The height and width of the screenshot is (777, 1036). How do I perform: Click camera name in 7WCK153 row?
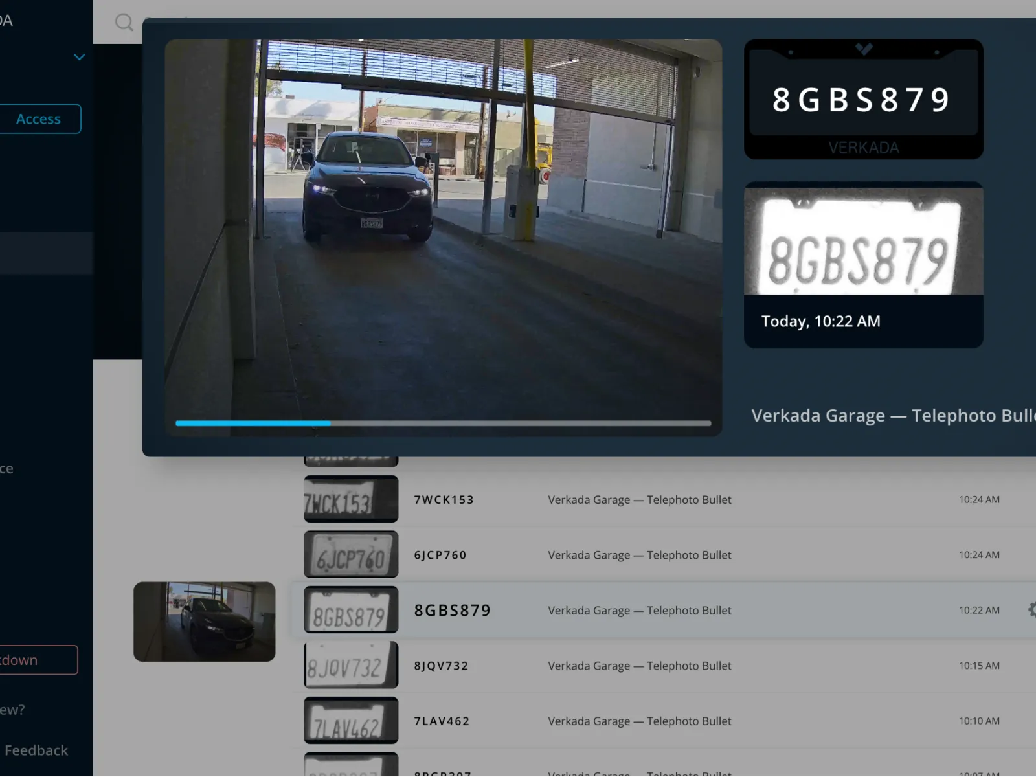click(640, 500)
